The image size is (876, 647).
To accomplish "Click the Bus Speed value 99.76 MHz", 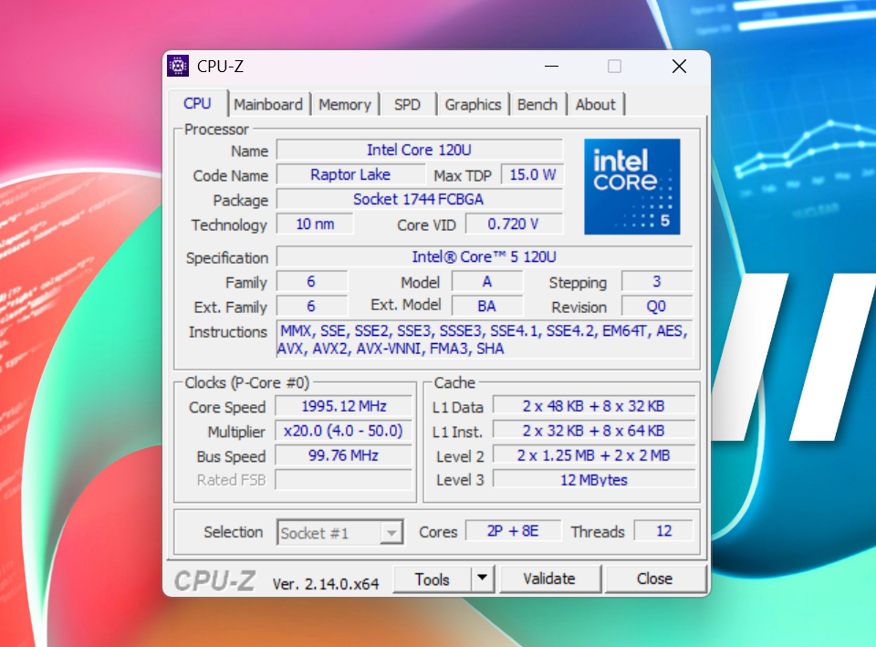I will pos(344,455).
